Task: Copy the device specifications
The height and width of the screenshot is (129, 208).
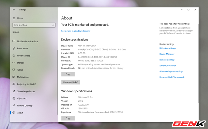Action: point(68,74)
